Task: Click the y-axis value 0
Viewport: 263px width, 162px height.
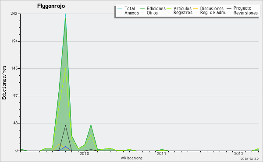Action: [x=16, y=151]
